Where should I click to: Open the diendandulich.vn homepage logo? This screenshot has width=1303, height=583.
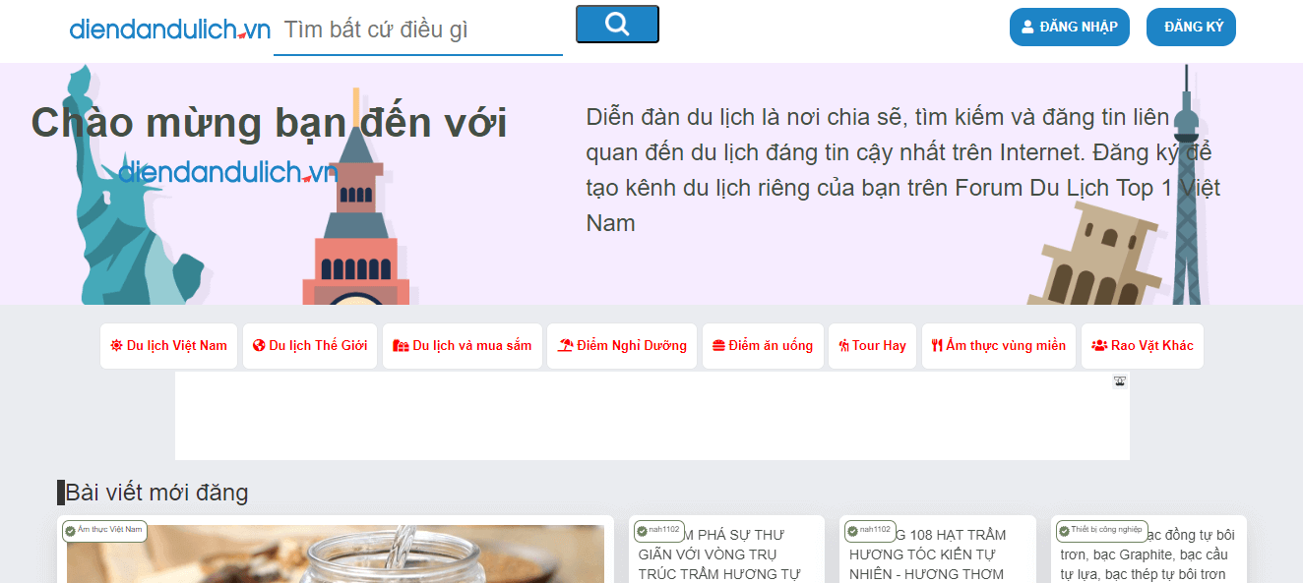[x=169, y=29]
